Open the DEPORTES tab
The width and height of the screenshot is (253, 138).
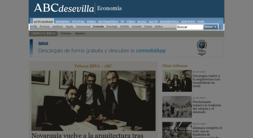click(x=63, y=22)
